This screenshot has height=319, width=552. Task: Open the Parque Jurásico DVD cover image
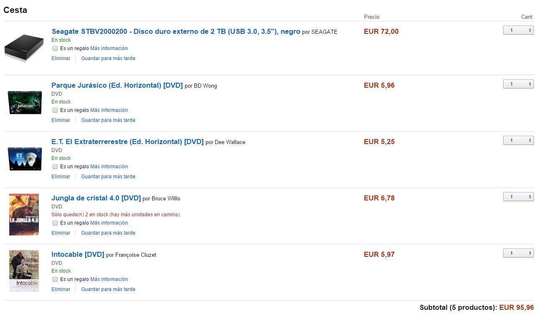25,102
